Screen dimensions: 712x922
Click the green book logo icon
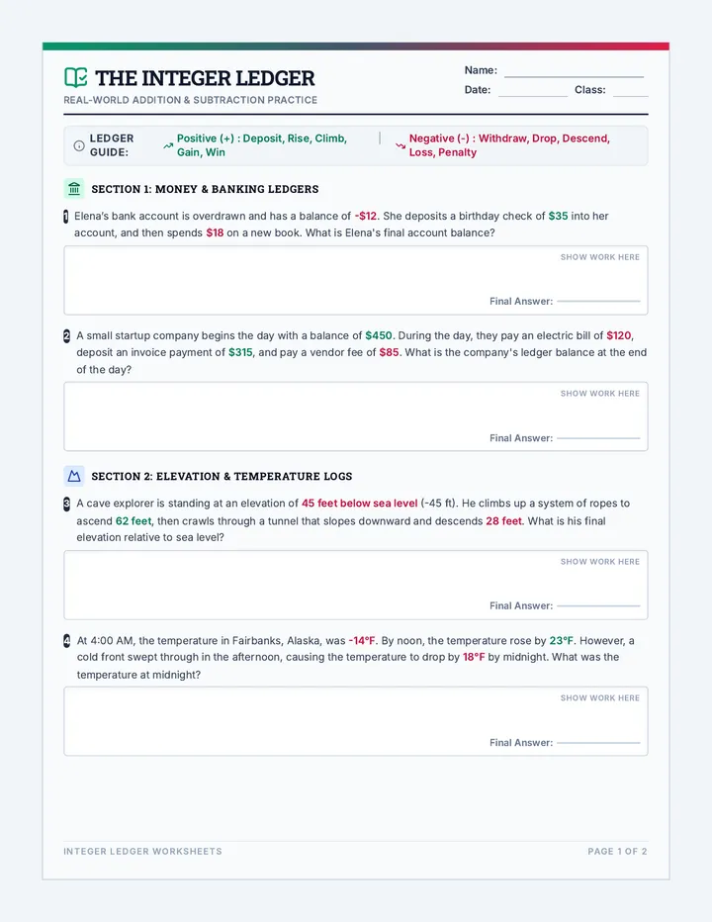75,77
